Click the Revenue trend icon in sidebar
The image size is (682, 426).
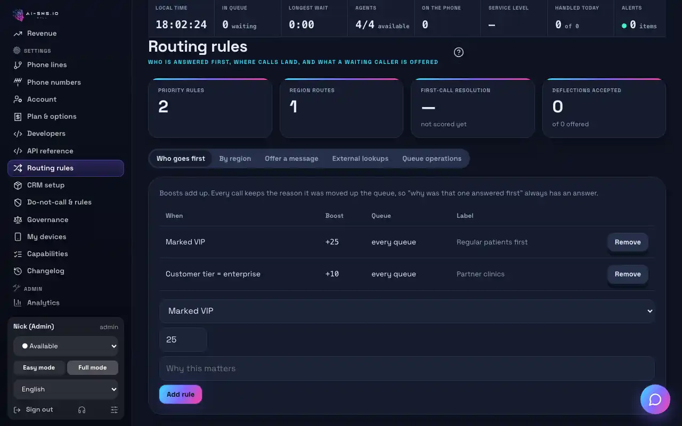[18, 34]
